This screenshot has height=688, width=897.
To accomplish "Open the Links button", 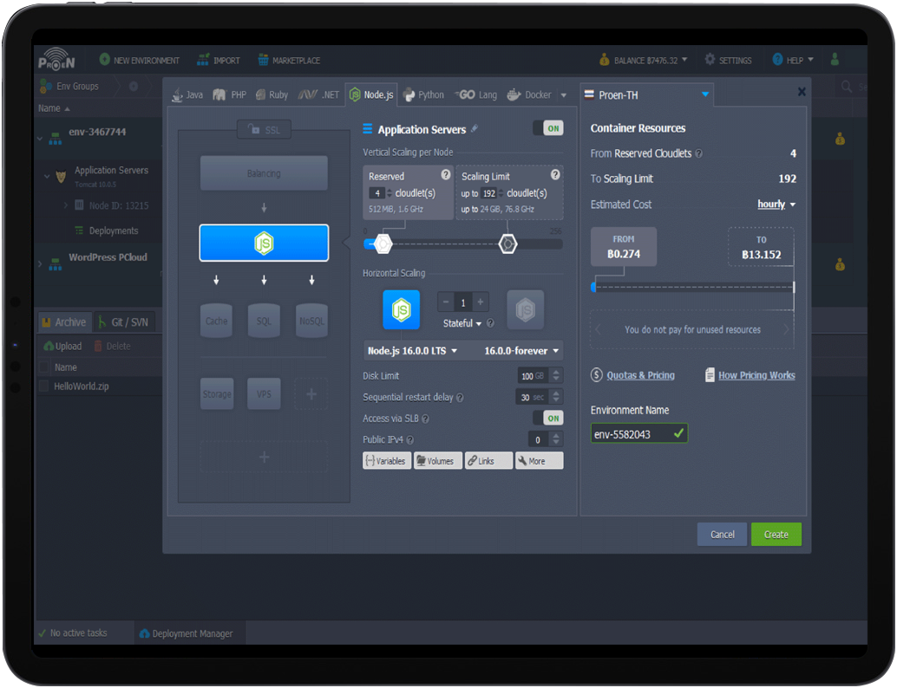I will pyautogui.click(x=488, y=461).
